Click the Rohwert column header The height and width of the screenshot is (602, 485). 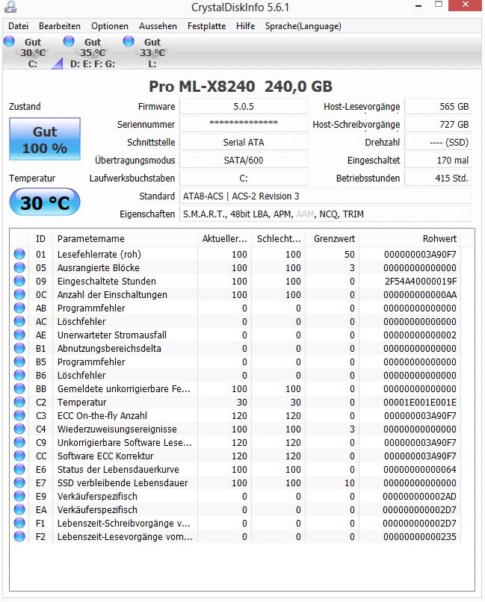(410, 238)
